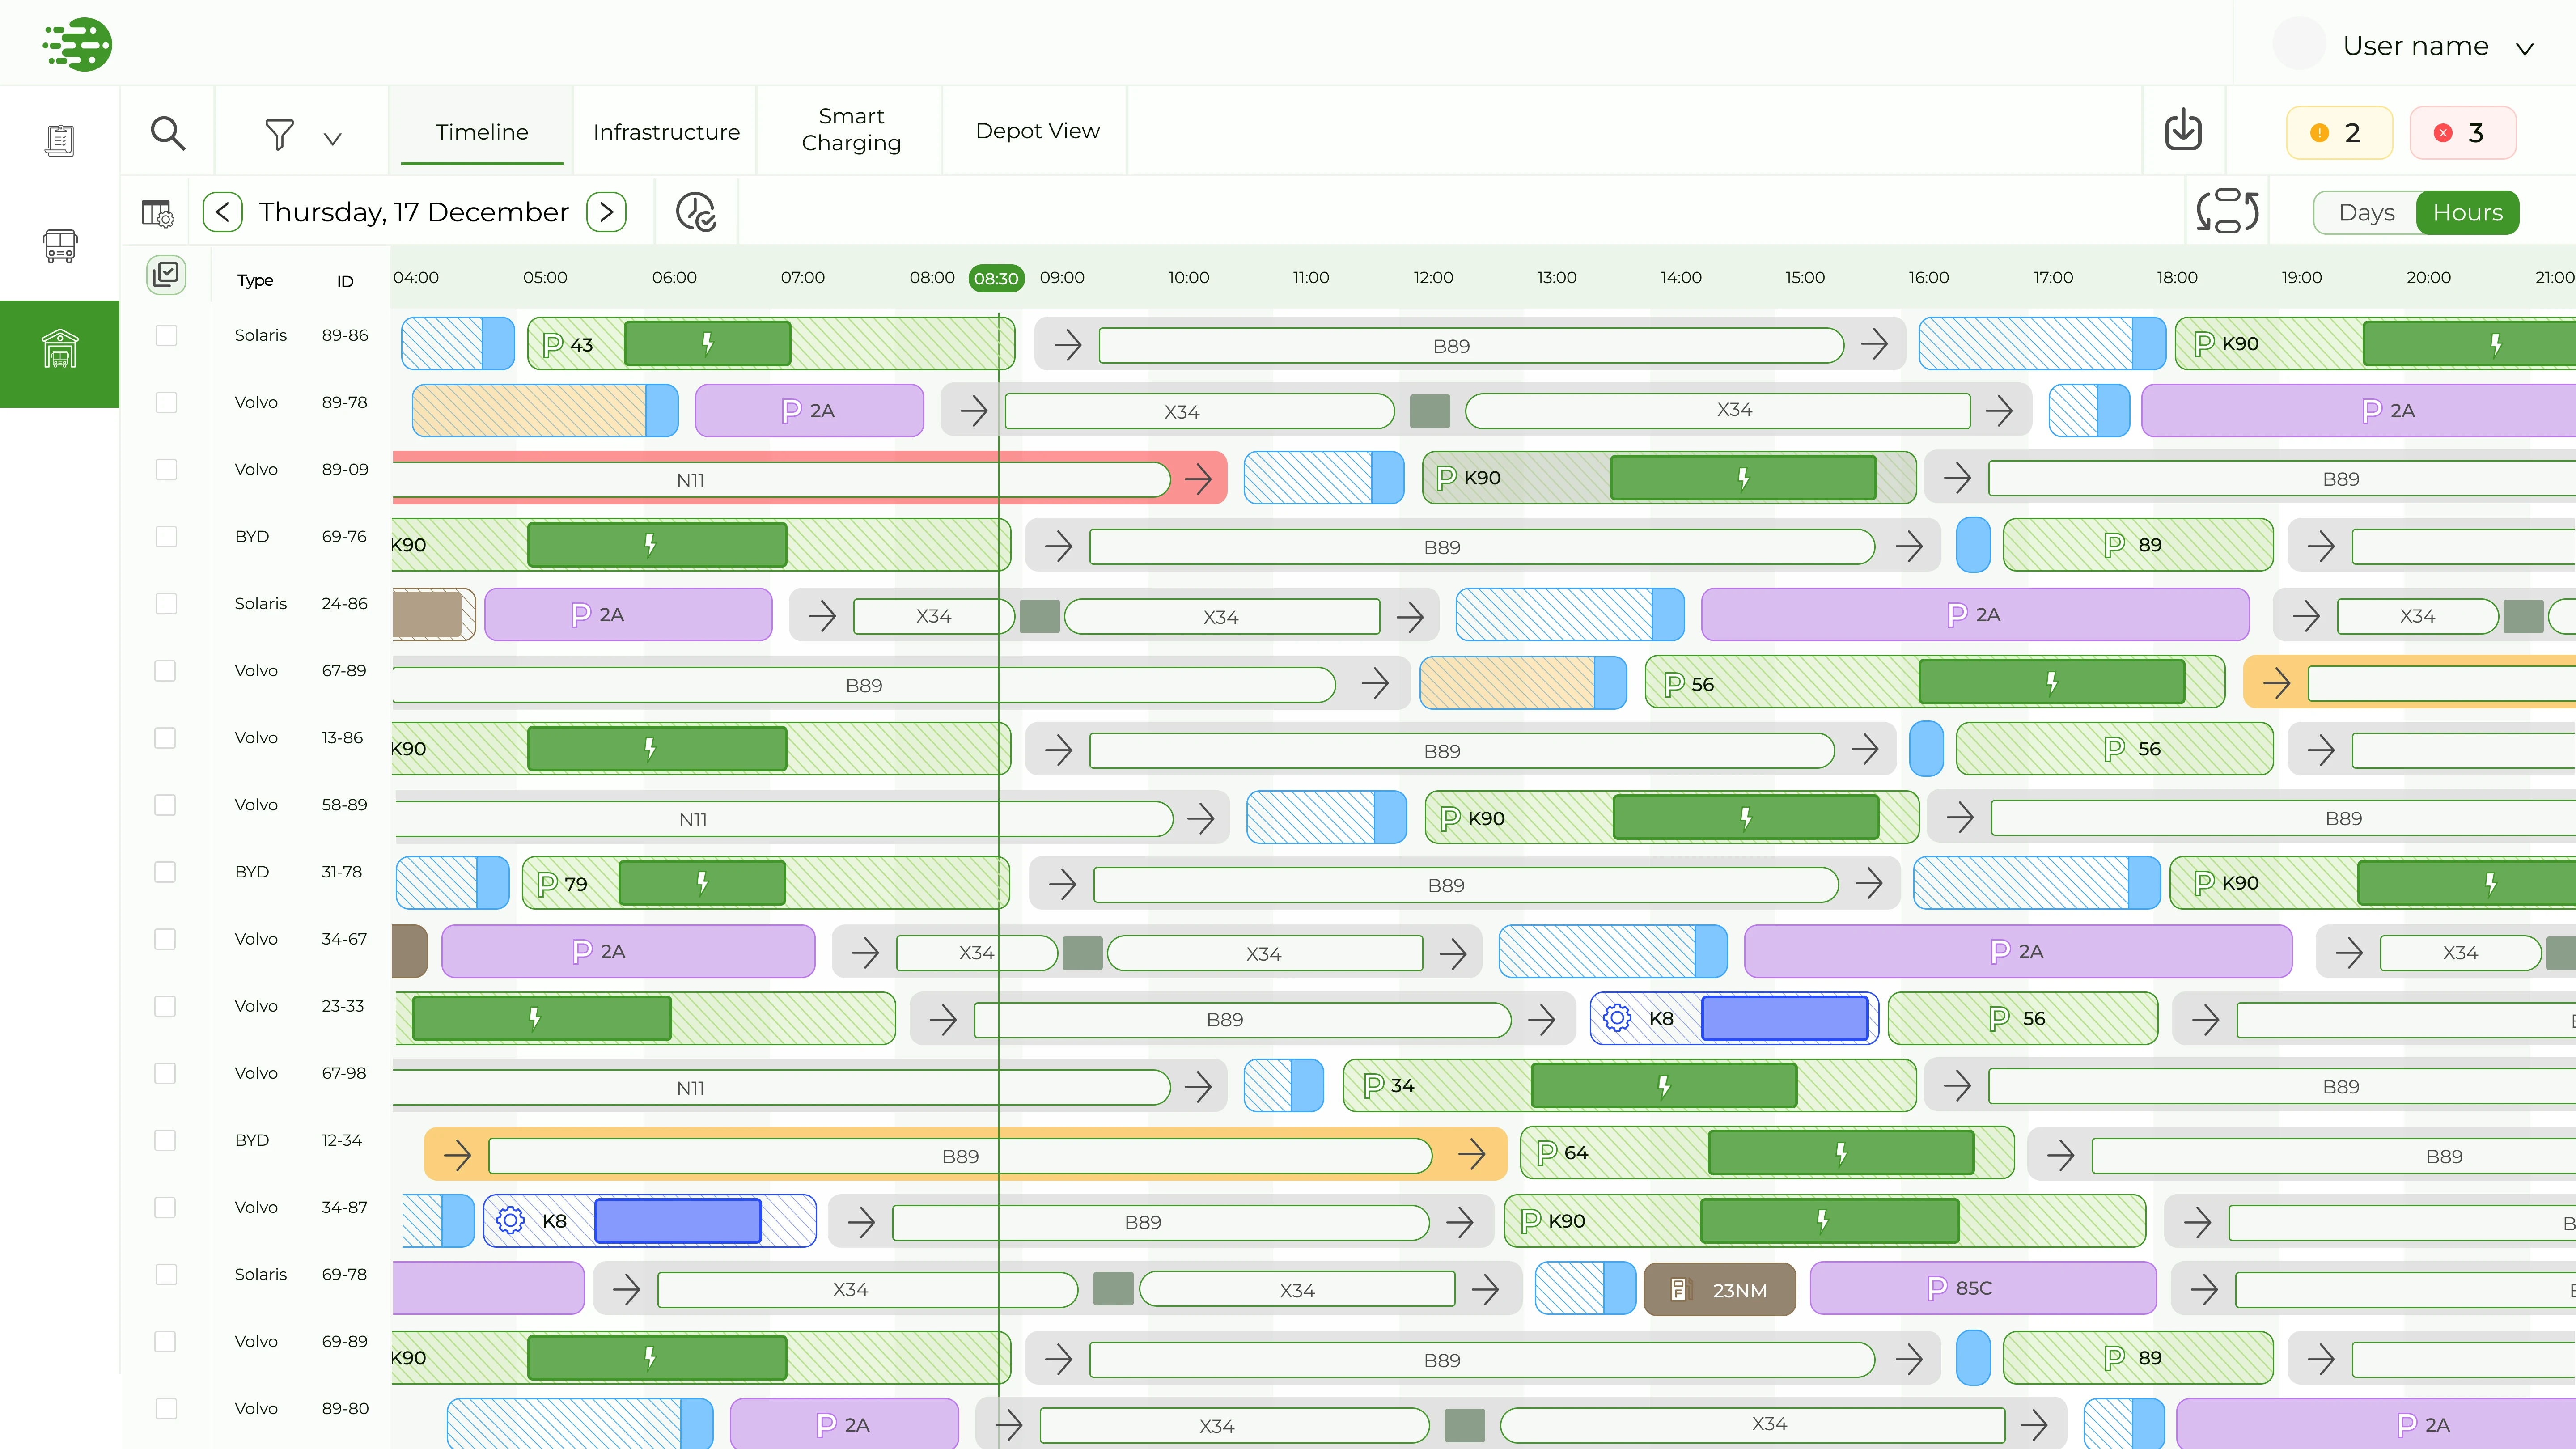Open the Smart Charging tab
Viewport: 2576px width, 1449px height.
tap(851, 130)
